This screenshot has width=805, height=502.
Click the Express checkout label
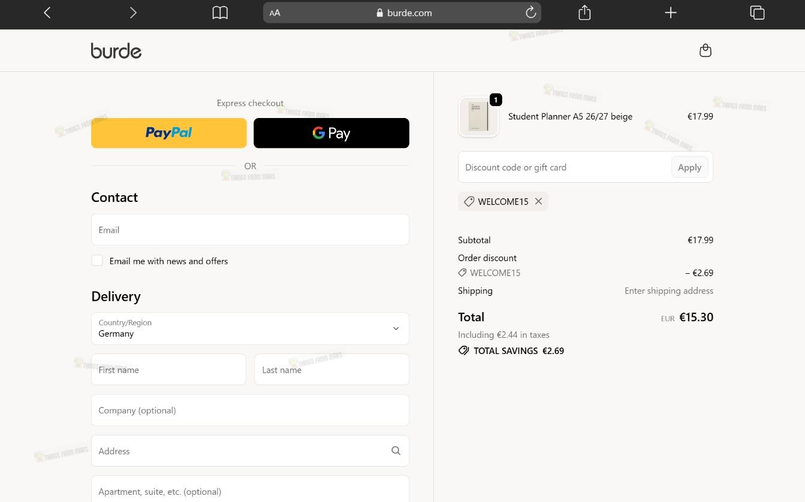250,103
